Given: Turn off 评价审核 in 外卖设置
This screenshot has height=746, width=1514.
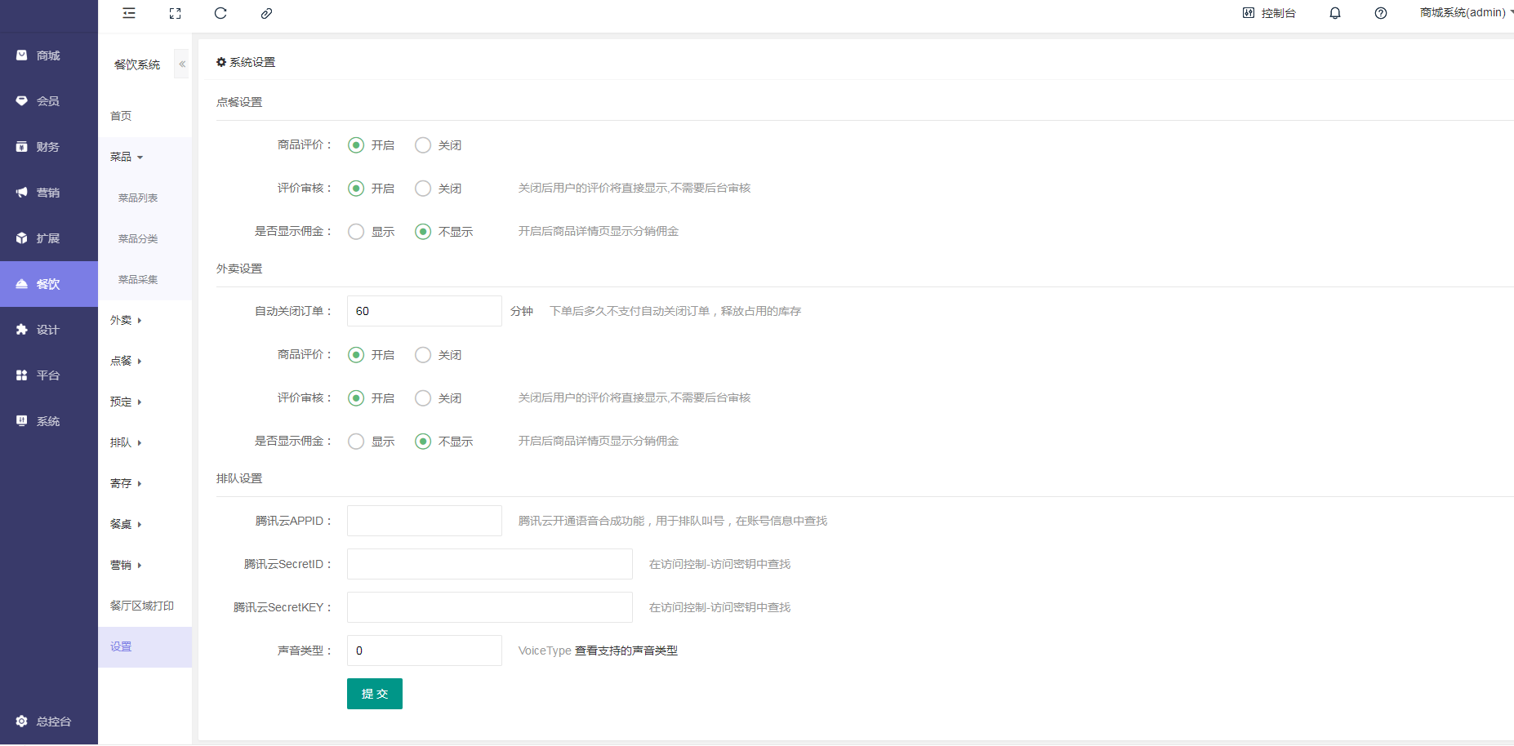Looking at the screenshot, I should (x=422, y=397).
